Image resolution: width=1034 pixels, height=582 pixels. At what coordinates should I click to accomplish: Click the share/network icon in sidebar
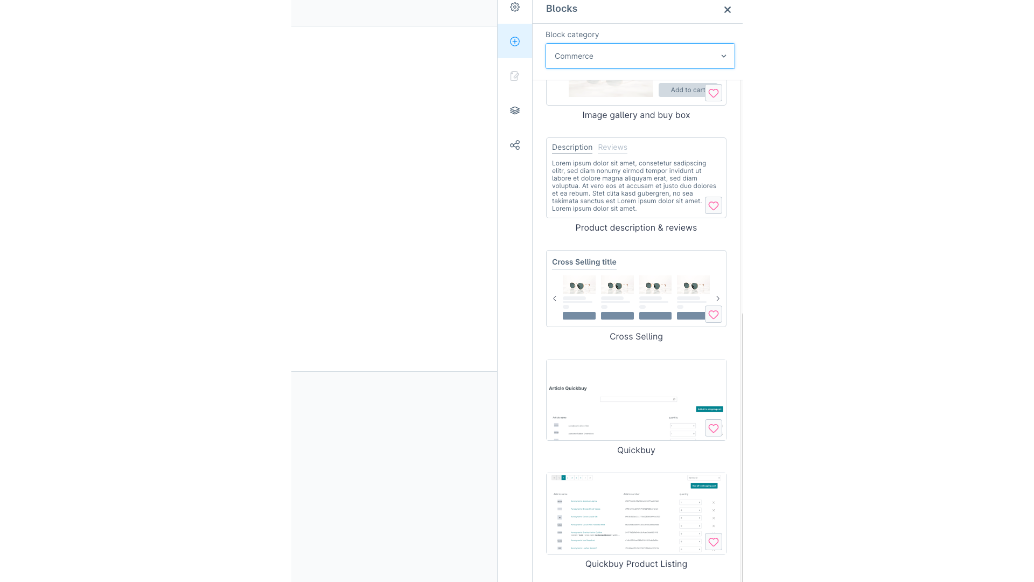(x=515, y=145)
